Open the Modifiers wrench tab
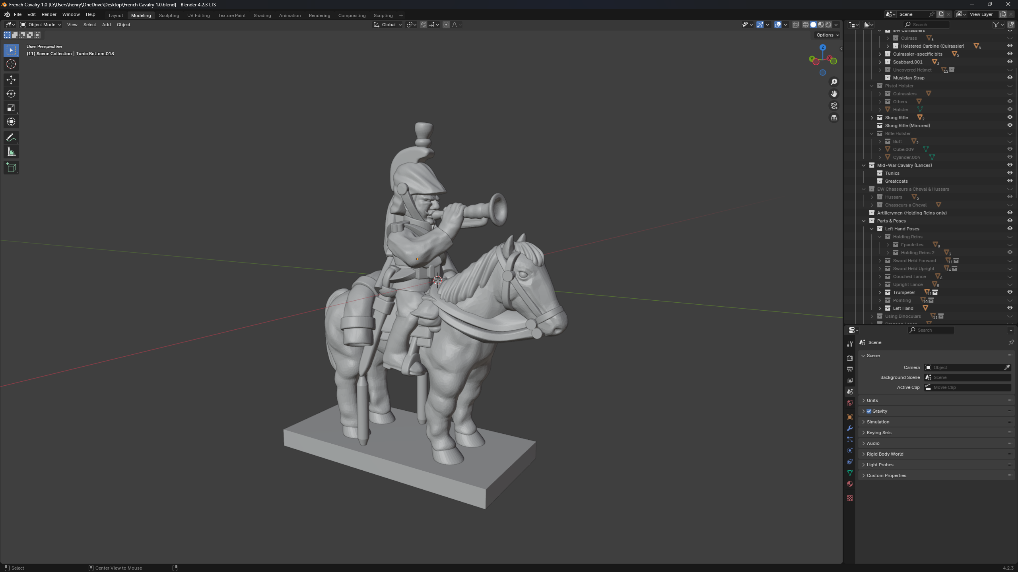This screenshot has height=572, width=1018. pos(850,428)
